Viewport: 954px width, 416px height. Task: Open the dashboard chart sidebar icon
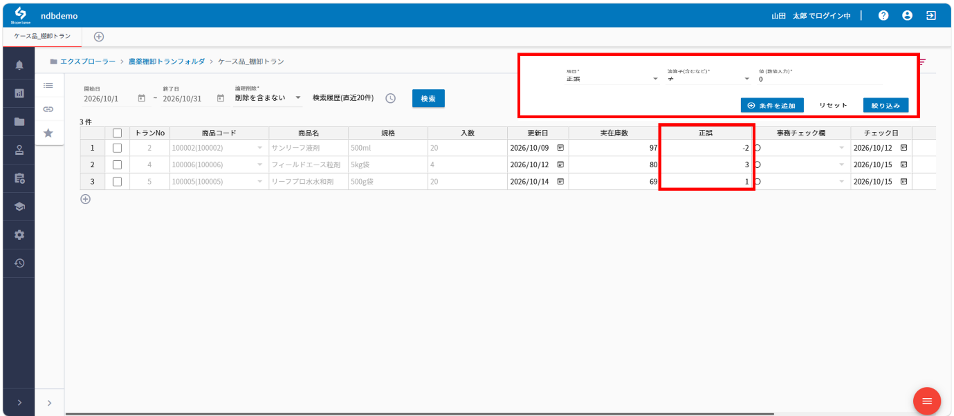tap(19, 93)
